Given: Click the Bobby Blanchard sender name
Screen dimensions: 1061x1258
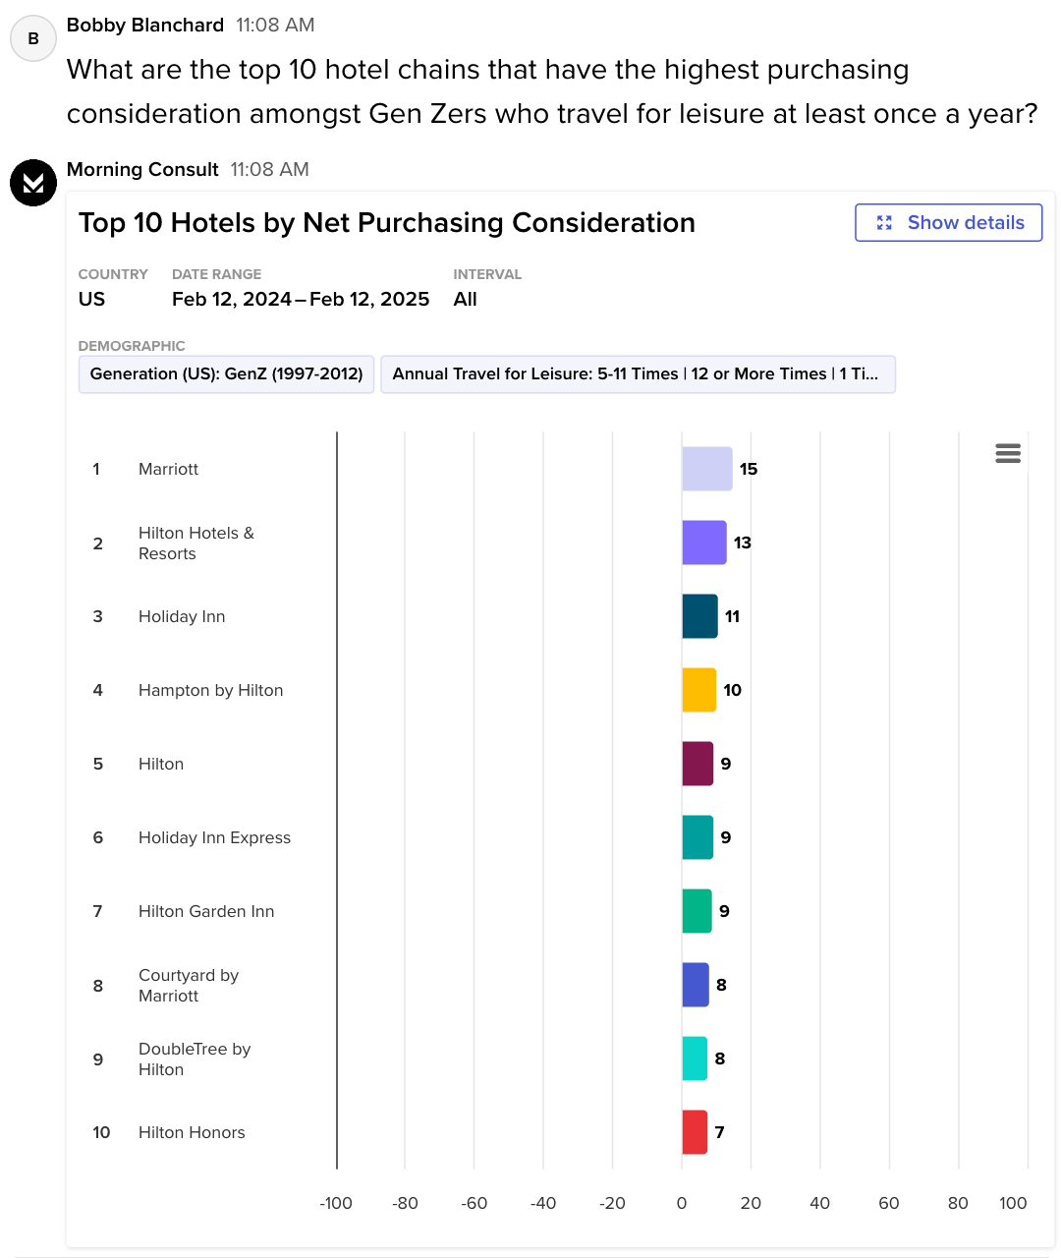Looking at the screenshot, I should pyautogui.click(x=145, y=26).
